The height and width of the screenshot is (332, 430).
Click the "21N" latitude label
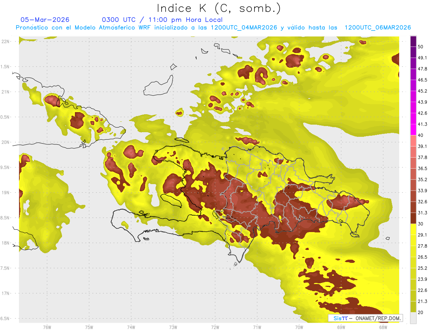[6, 92]
